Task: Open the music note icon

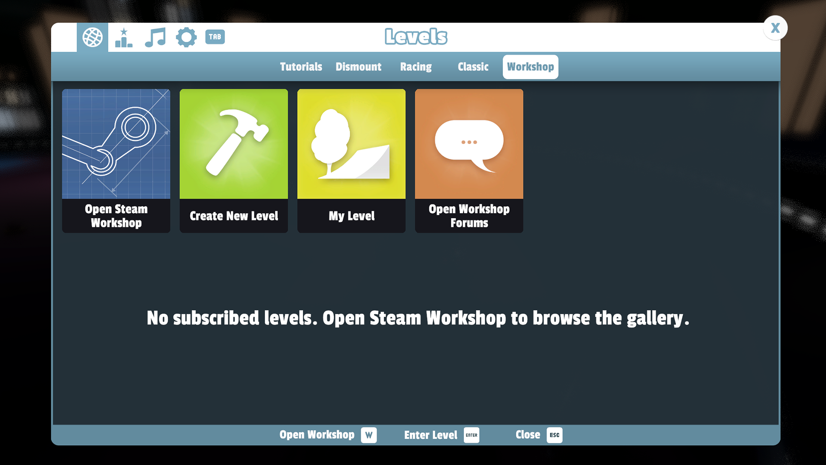Action: 155,37
